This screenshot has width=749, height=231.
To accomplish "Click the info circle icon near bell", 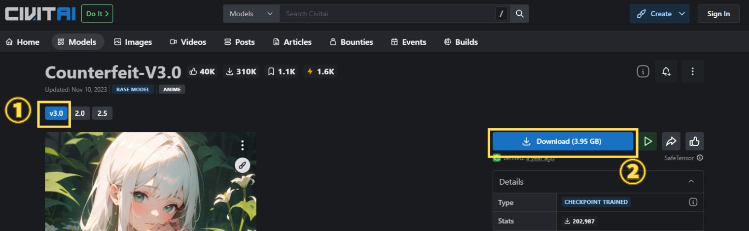I will click(642, 72).
